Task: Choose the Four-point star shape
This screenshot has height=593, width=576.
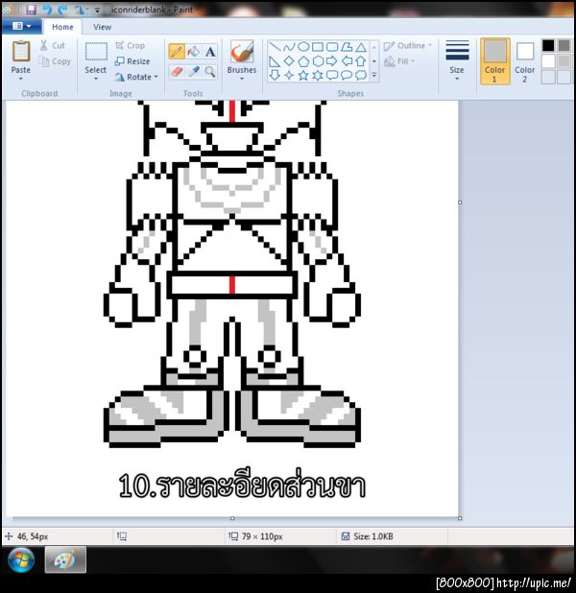Action: pos(289,75)
